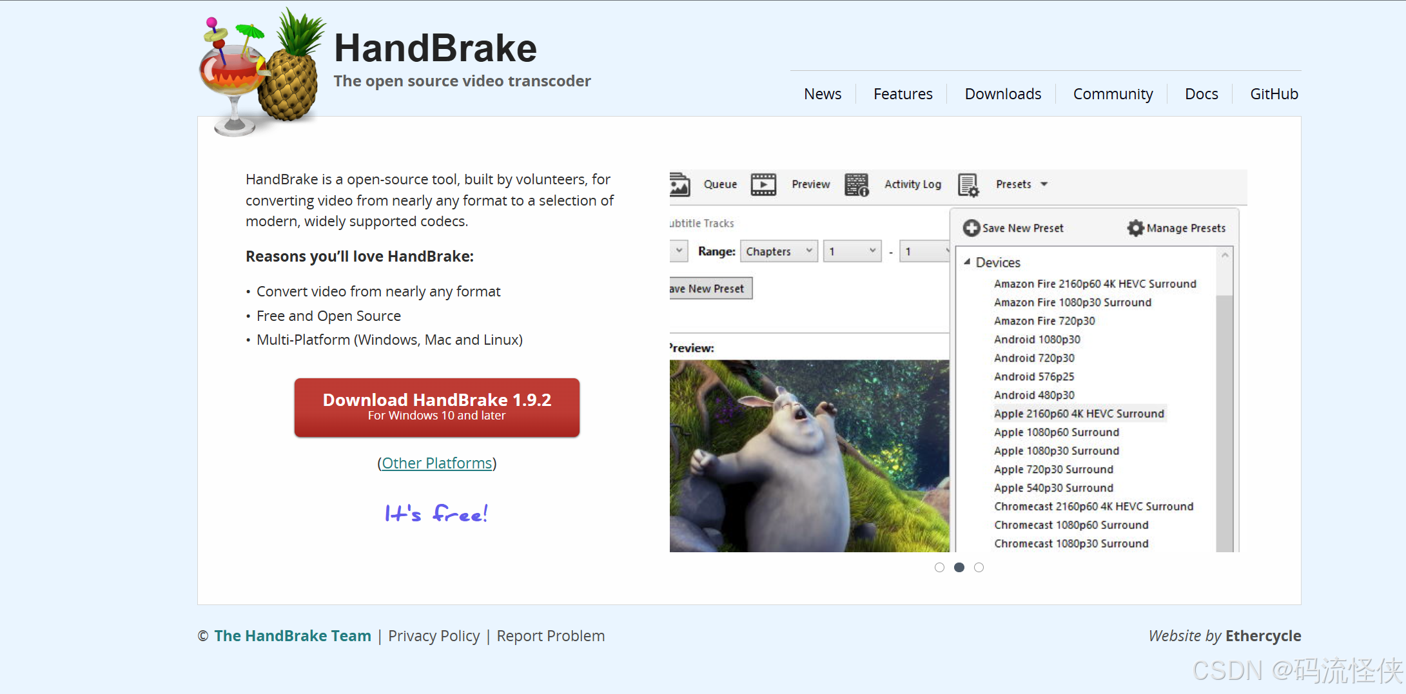The height and width of the screenshot is (694, 1406).
Task: Select Amazon Fire 720p30 preset
Action: (1044, 321)
